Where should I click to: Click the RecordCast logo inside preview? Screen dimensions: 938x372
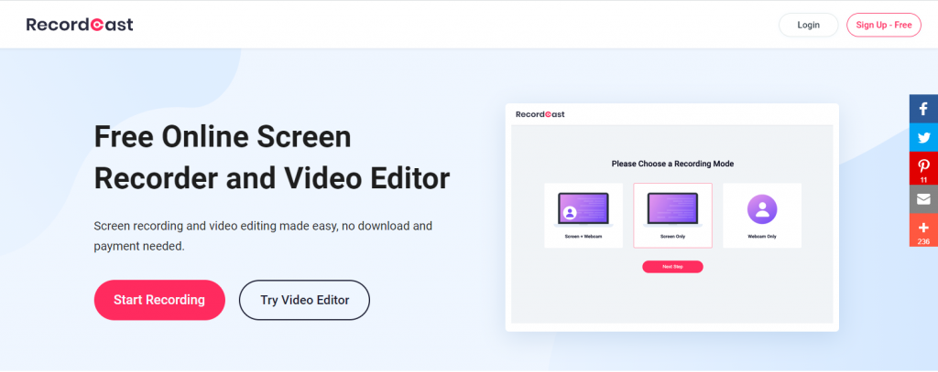click(x=540, y=114)
